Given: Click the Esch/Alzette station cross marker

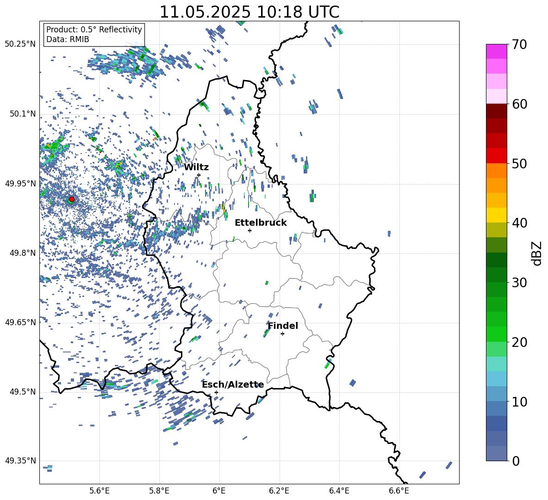Looking at the screenshot, I should (x=216, y=392).
